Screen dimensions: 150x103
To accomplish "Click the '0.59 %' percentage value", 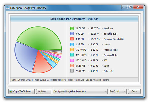I will point(94,60).
